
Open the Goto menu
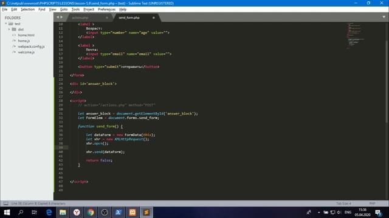coord(64,10)
